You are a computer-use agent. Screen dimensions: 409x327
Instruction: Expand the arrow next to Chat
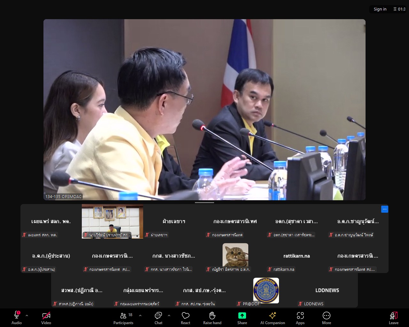pos(169,316)
